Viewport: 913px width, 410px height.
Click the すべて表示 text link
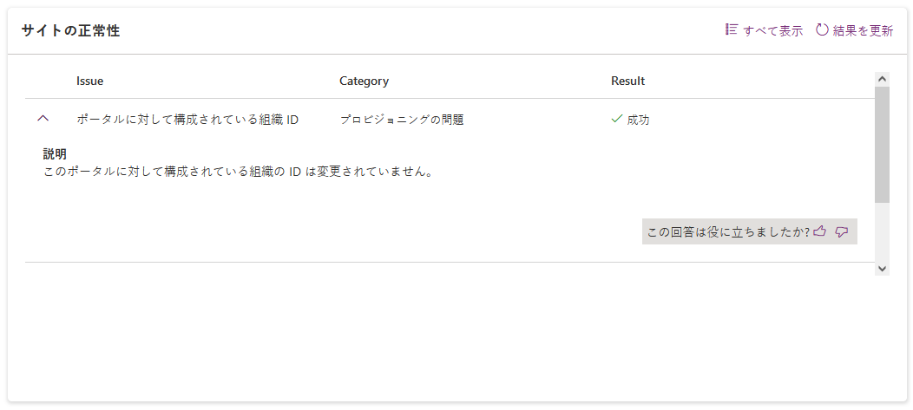(x=772, y=31)
